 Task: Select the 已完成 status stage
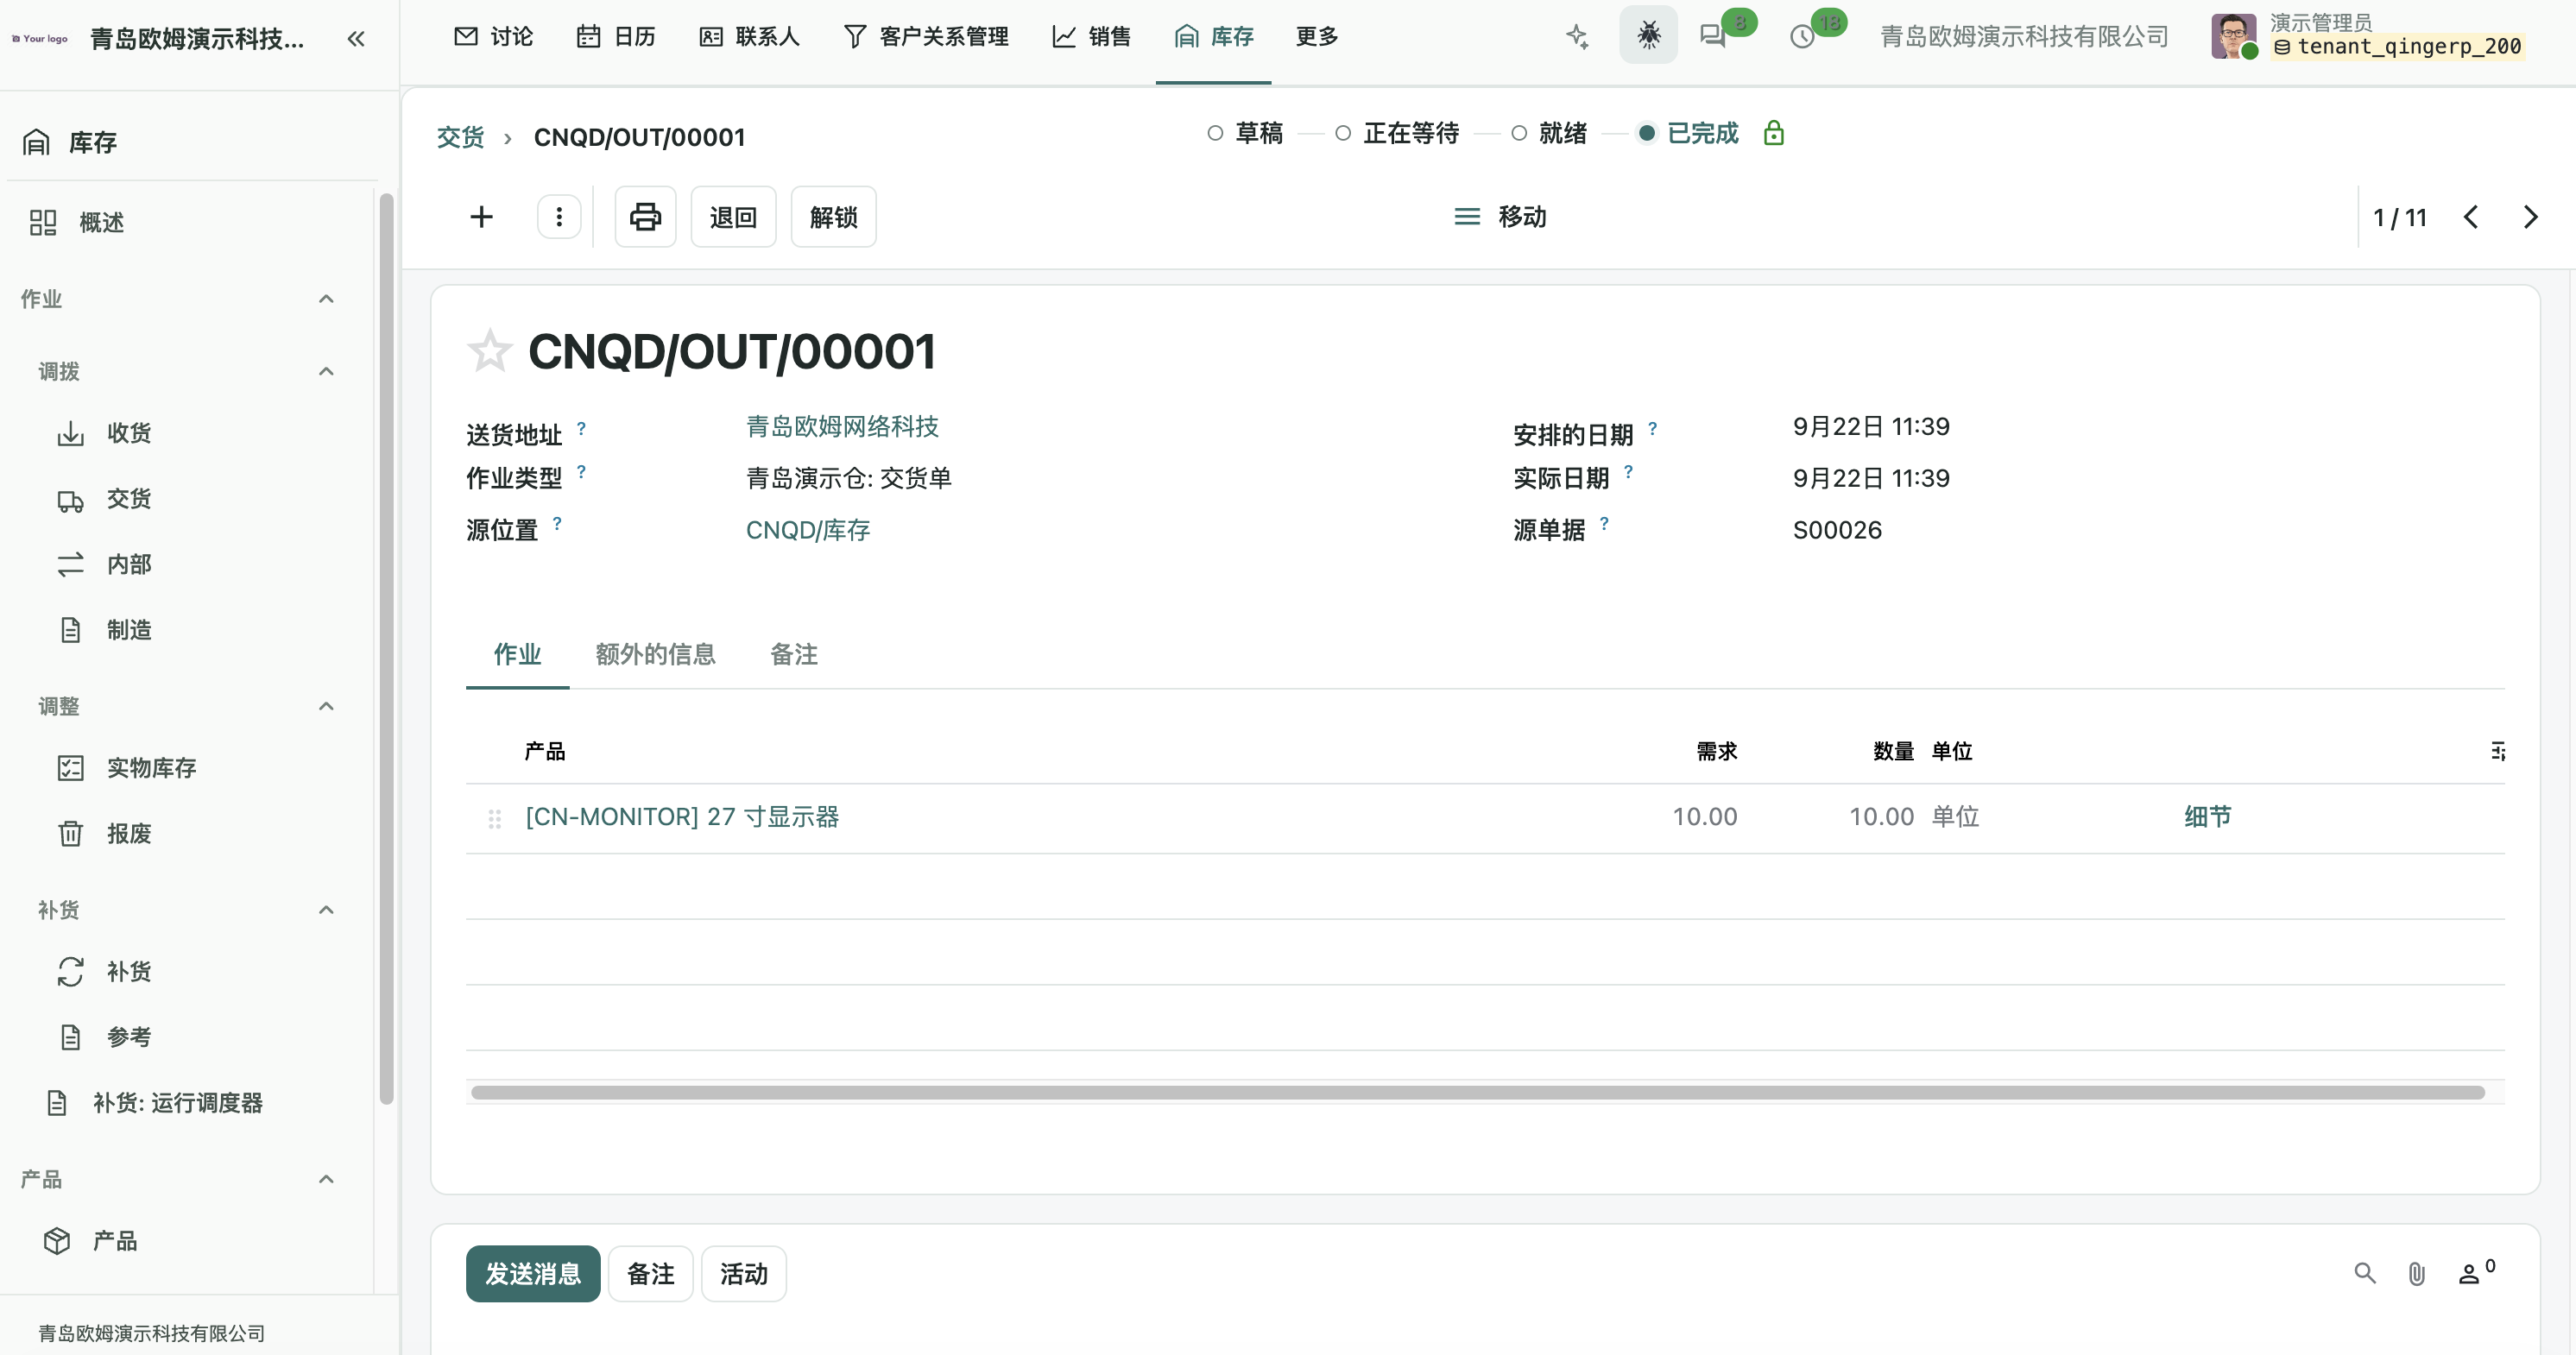pyautogui.click(x=1688, y=133)
